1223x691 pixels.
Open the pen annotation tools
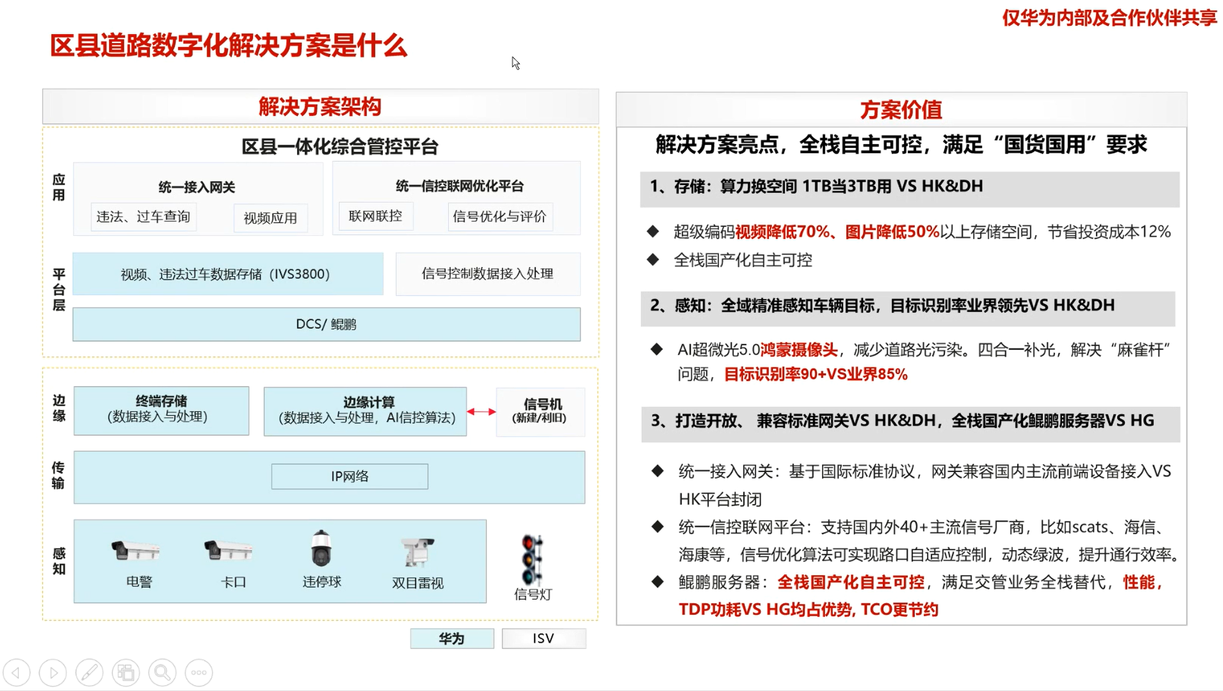[89, 673]
